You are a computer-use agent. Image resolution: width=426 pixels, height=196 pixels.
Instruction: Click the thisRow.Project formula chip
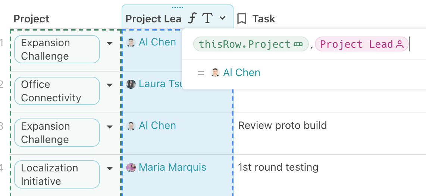[x=251, y=44]
